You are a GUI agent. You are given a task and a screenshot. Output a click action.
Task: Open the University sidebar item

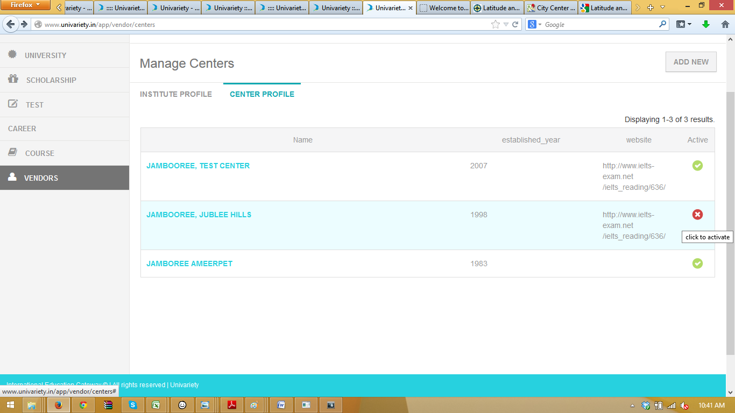(x=65, y=55)
